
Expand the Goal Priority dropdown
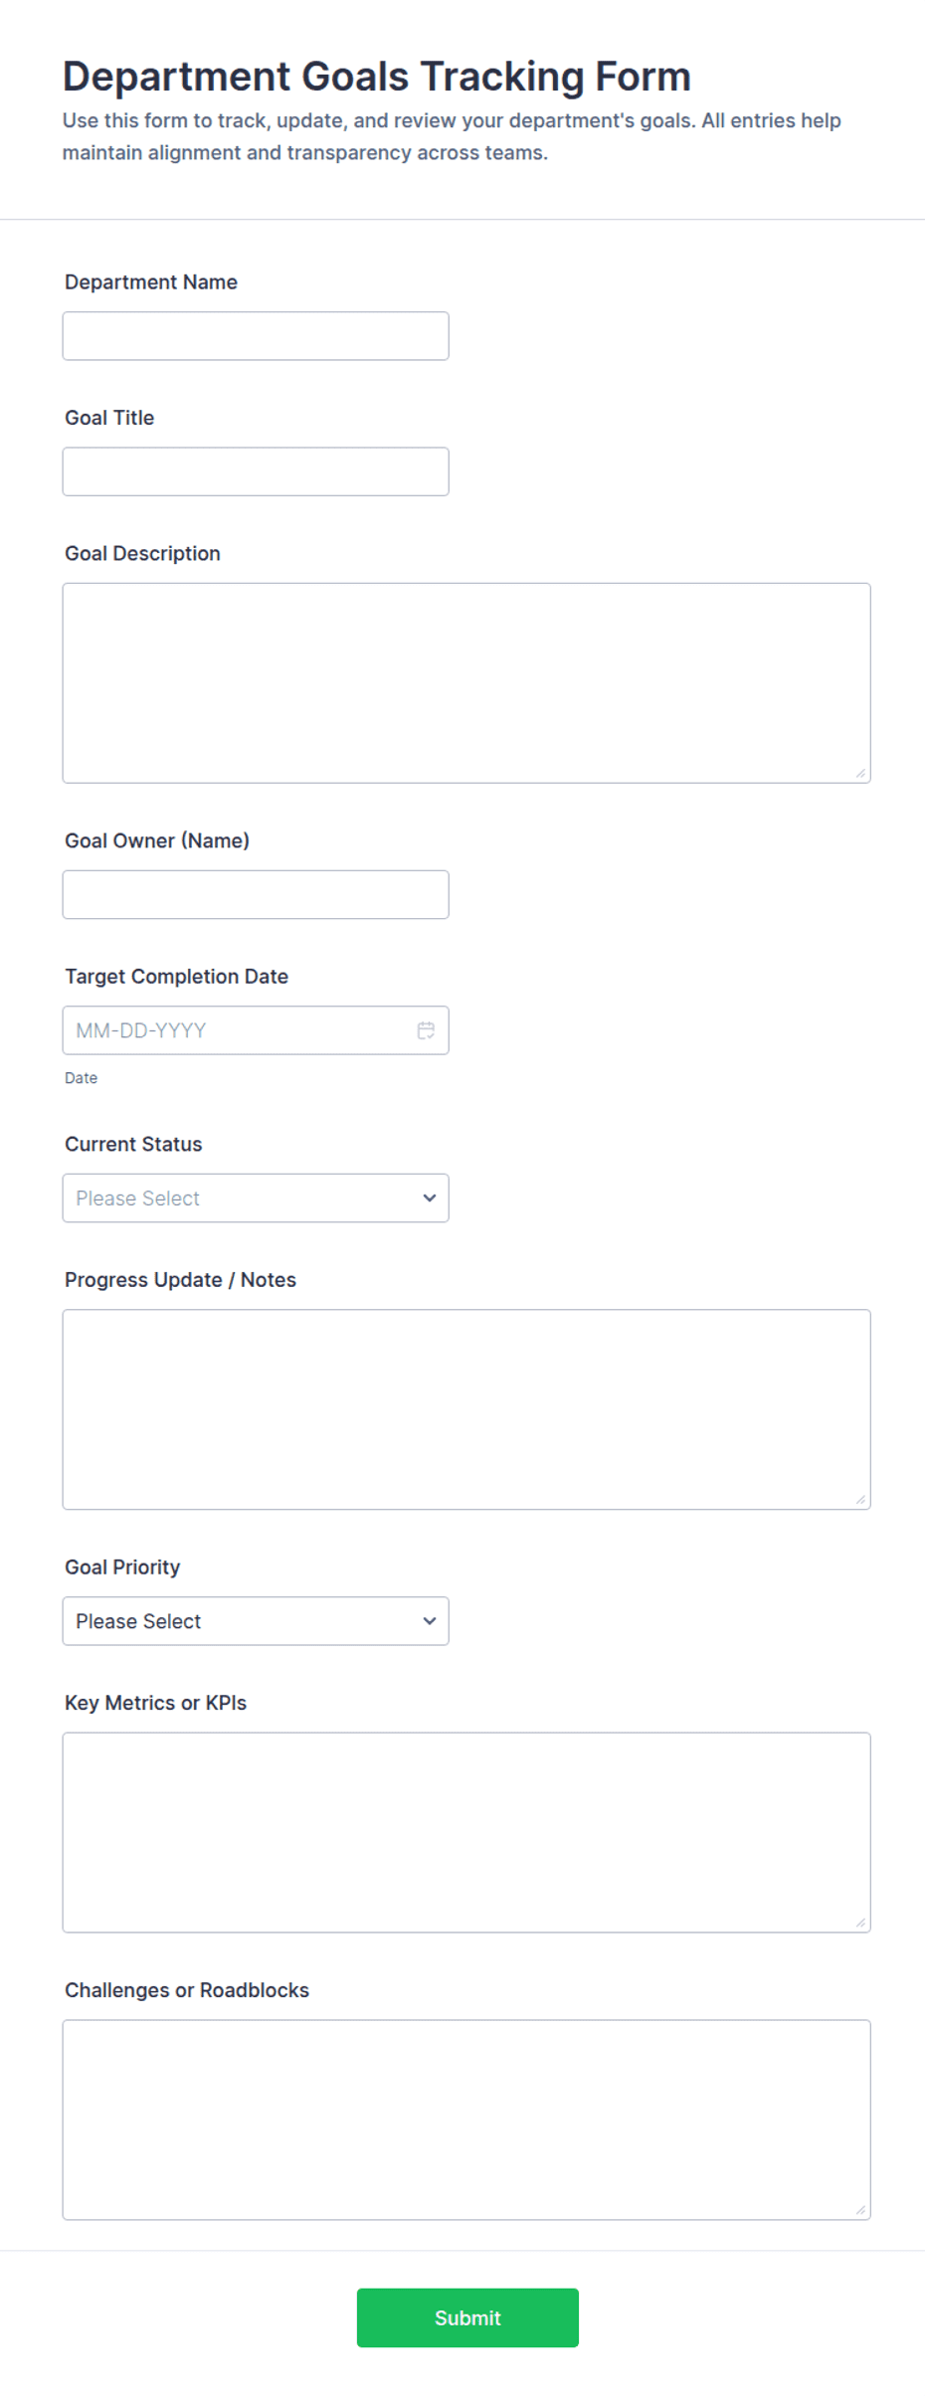[256, 1620]
